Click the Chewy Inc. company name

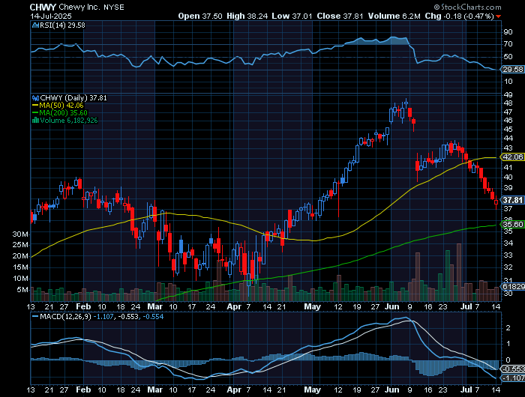coord(79,7)
